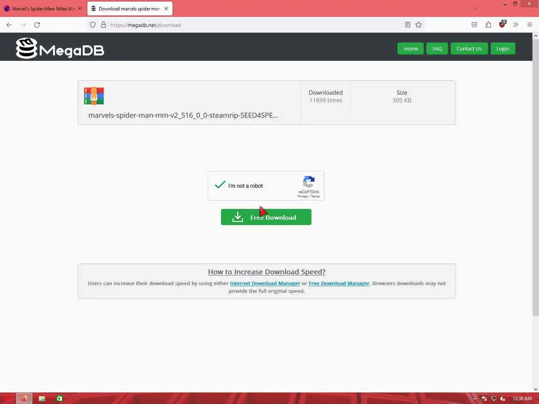This screenshot has height=404, width=539.
Task: Open the Extensions puzzle icon
Action: (488, 25)
